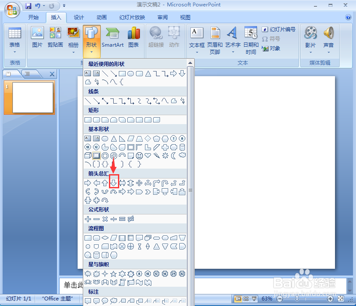Viewport: 356px width, 306px height.
Task: Choose the right arrow in 箭头总汇
Action: 87,183
